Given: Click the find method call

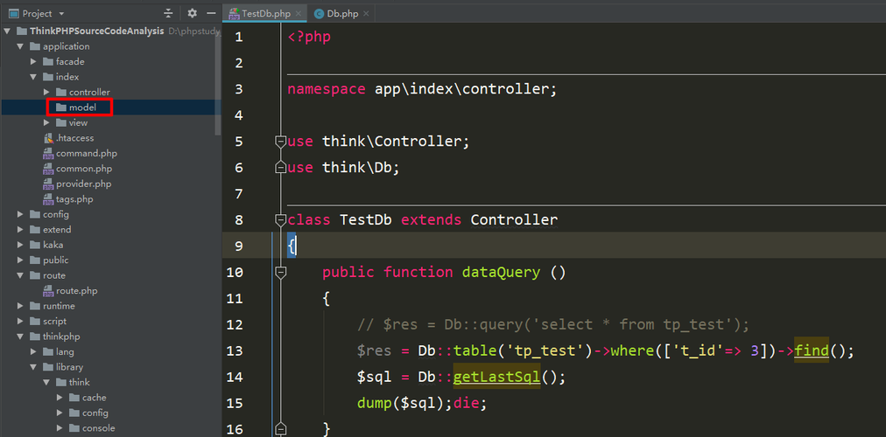Looking at the screenshot, I should tap(812, 350).
